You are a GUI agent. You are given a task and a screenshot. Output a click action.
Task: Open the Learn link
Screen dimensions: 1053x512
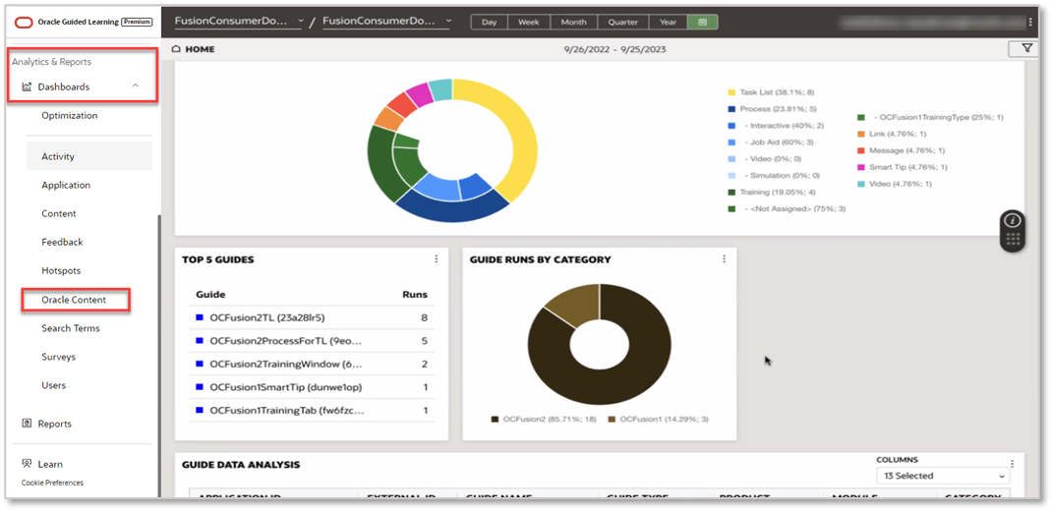tap(50, 465)
